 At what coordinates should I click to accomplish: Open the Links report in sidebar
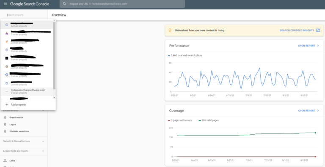pyautogui.click(x=12, y=161)
